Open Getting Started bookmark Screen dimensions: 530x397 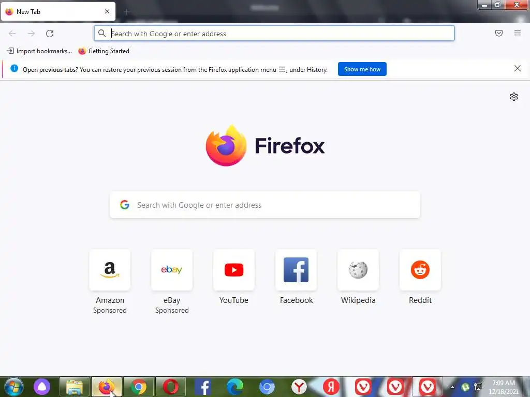(104, 51)
